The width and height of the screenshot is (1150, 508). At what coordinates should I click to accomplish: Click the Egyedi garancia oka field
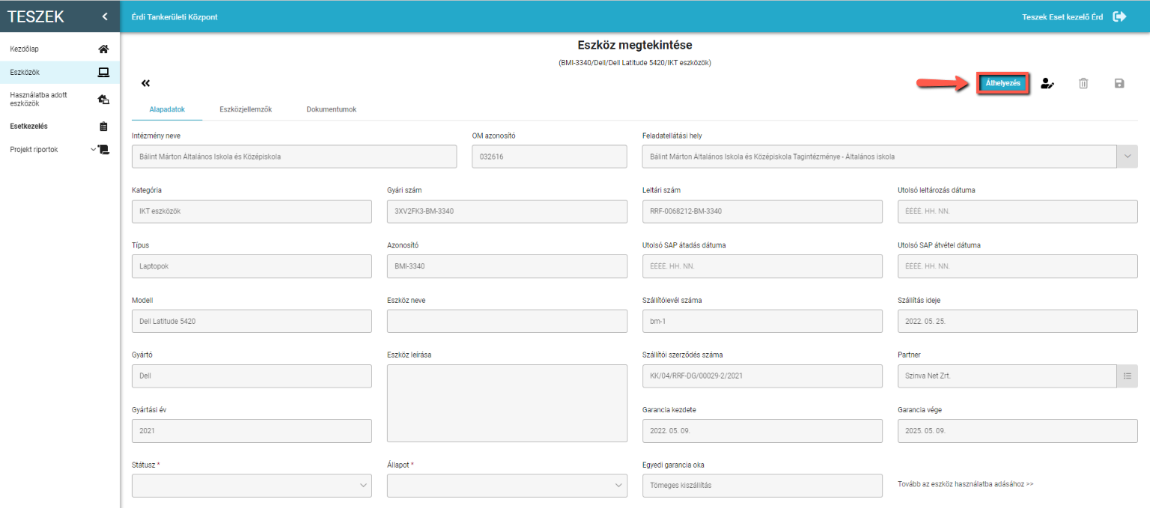pyautogui.click(x=762, y=486)
